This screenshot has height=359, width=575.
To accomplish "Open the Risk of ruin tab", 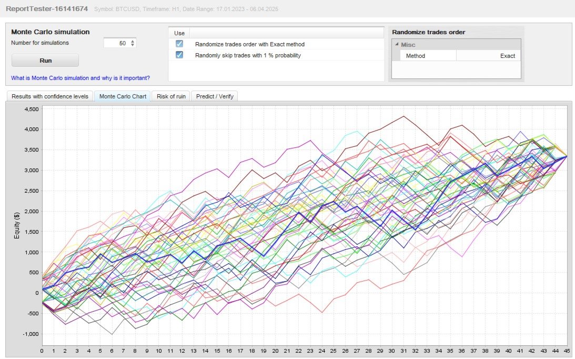I will [x=171, y=96].
